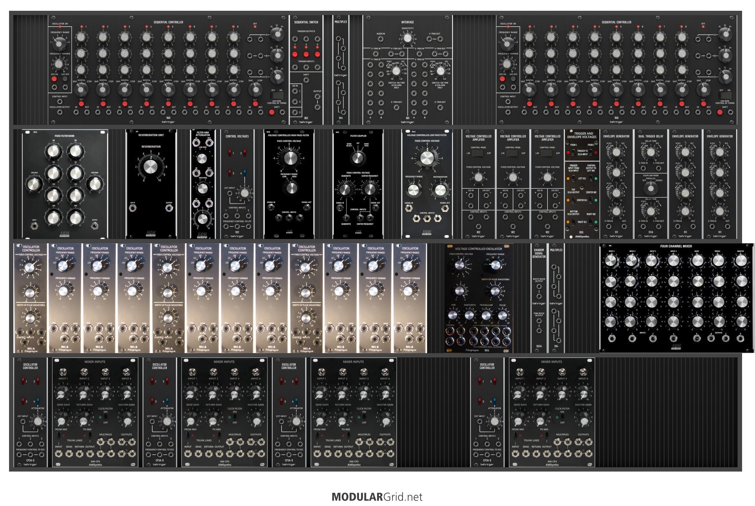Click Signal In jack on the Low Pass Filter
Viewport: 755px width, 506px height.
tap(409, 208)
